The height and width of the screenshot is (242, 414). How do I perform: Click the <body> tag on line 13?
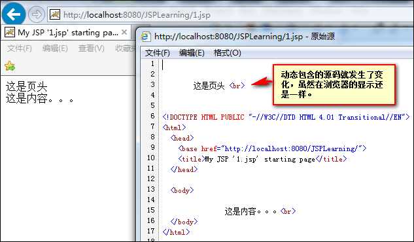[x=182, y=190]
